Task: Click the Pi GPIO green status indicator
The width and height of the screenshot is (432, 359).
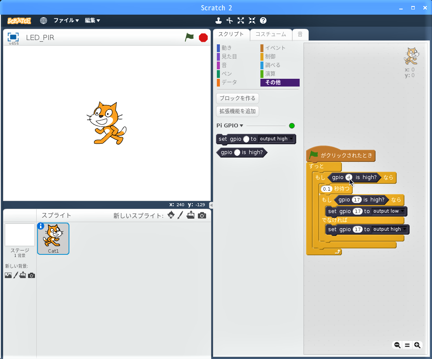Action: click(x=292, y=126)
